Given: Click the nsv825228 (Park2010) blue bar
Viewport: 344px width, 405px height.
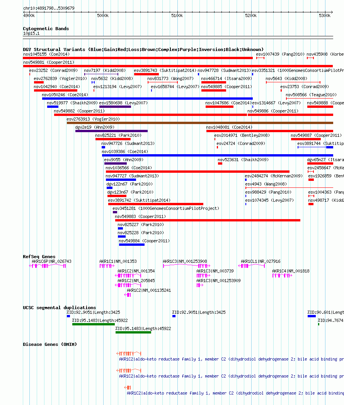Looking at the screenshot, I should 122,237.
